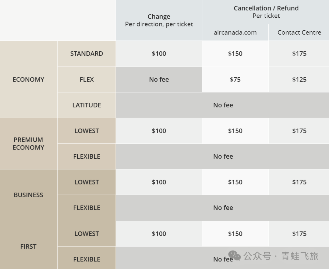329x269 pixels.
Task: Click the $125 Contact Centre fee cell
Action: [x=299, y=79]
